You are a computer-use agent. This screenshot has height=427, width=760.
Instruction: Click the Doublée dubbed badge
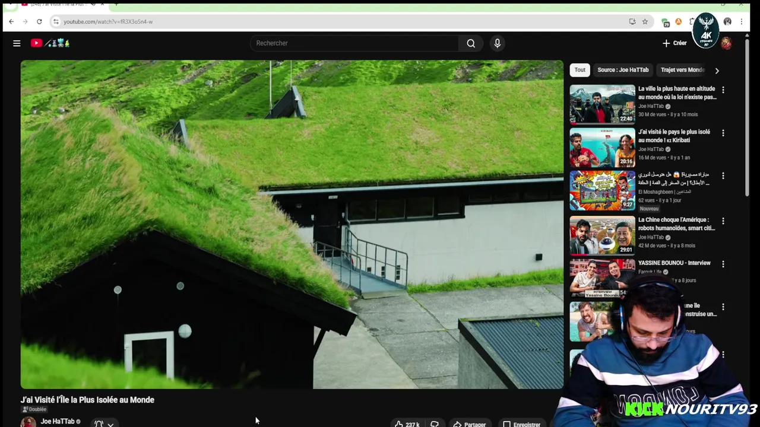(x=34, y=409)
